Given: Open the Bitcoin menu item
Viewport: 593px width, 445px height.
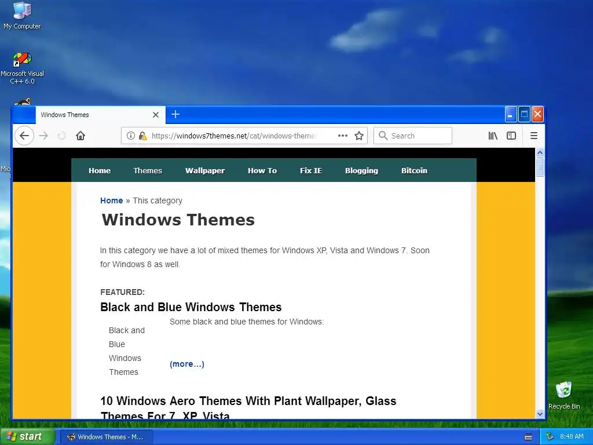Looking at the screenshot, I should pos(414,171).
